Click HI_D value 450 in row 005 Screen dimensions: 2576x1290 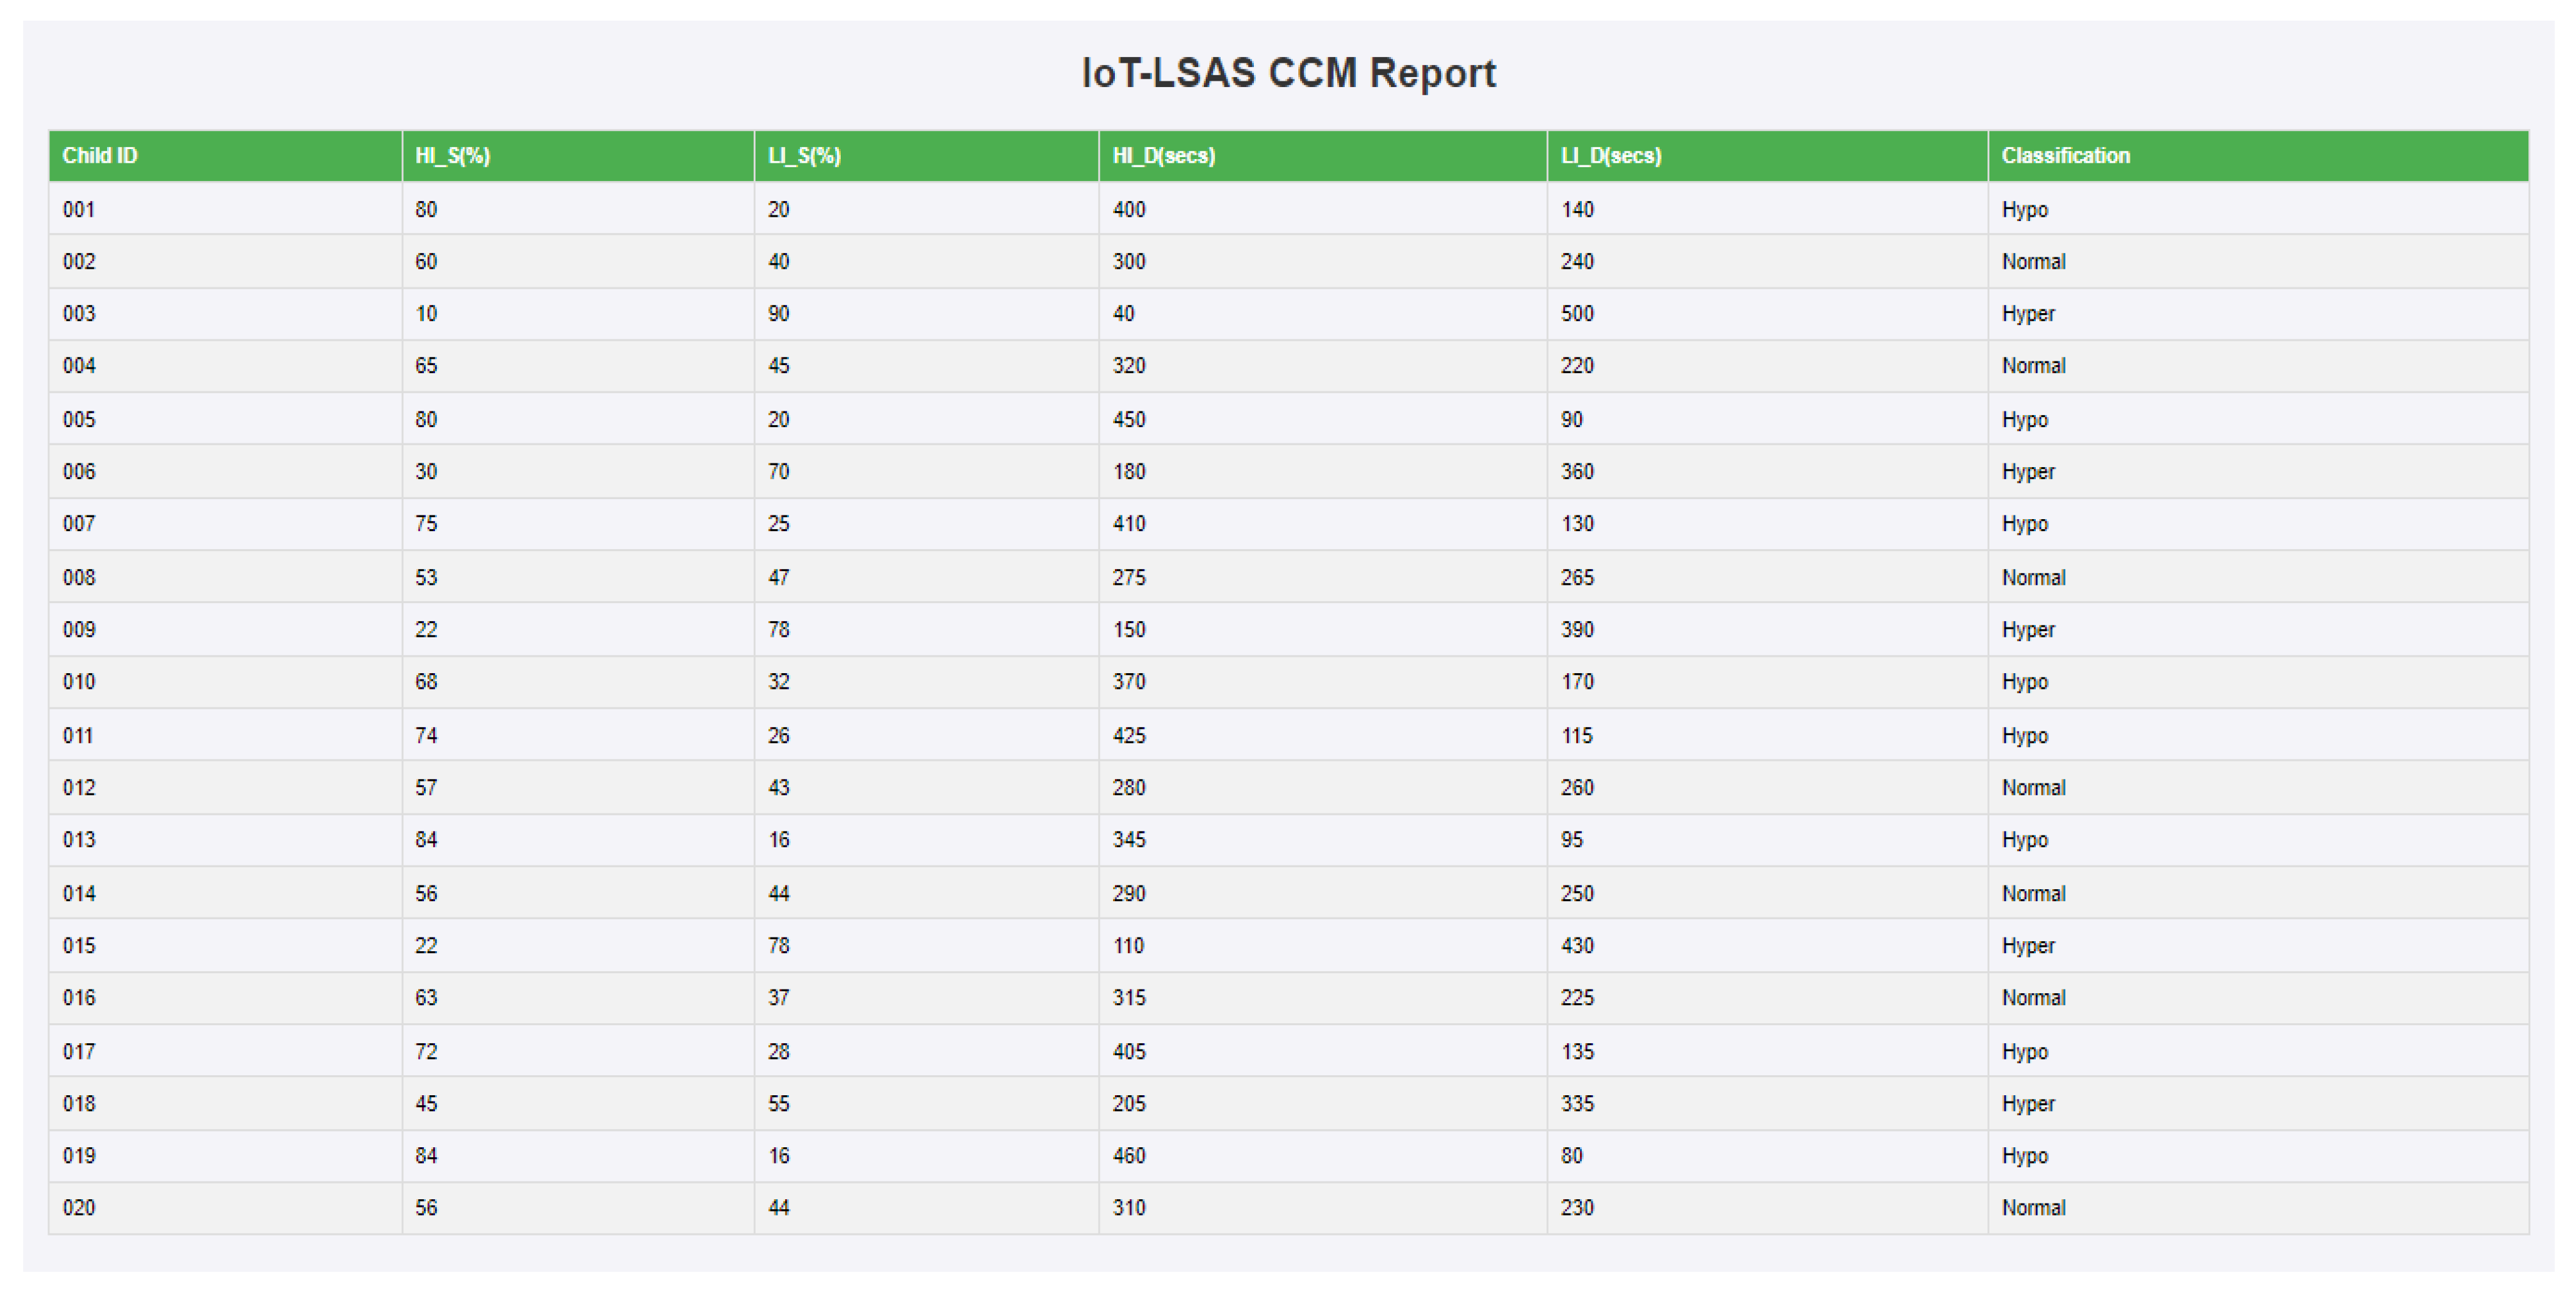click(1128, 420)
